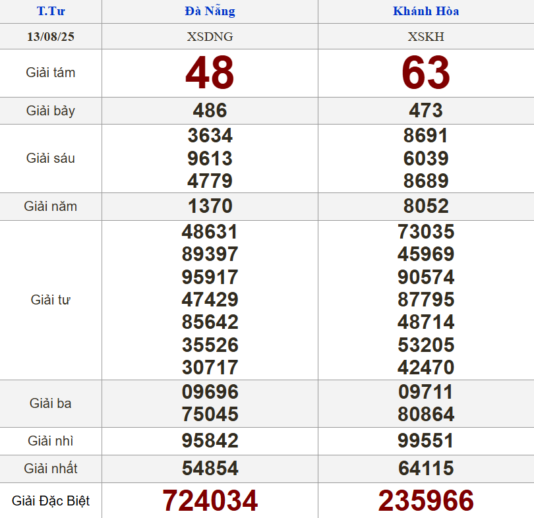Click the XSKH code label
Screen dimensions: 534x518
tap(426, 37)
